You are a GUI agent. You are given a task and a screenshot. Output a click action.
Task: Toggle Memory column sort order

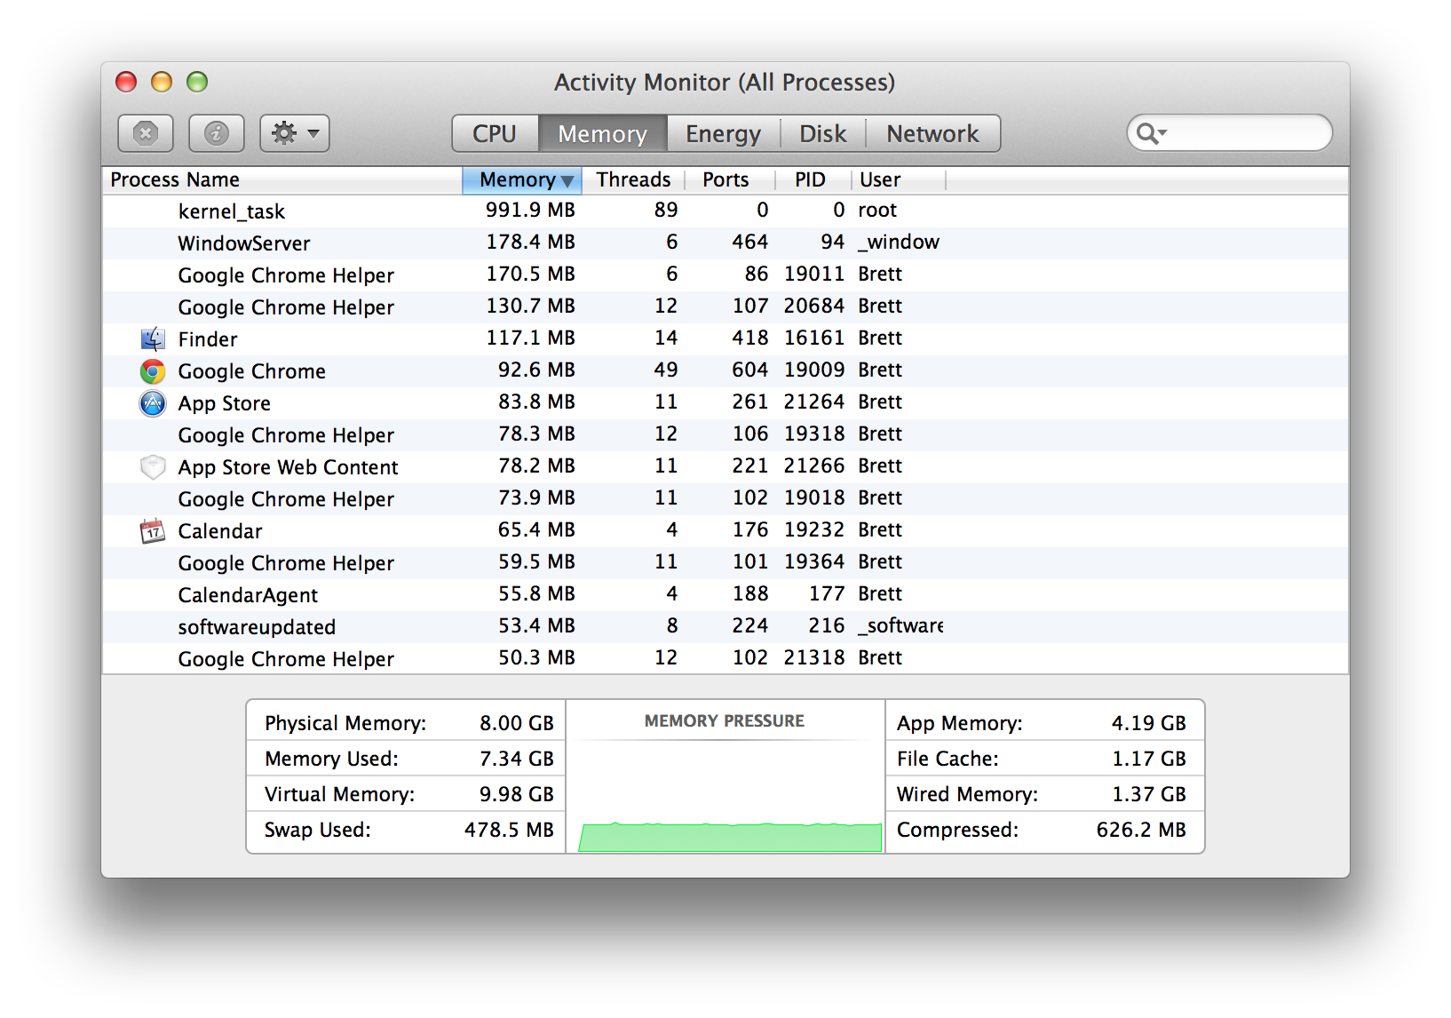click(x=522, y=179)
